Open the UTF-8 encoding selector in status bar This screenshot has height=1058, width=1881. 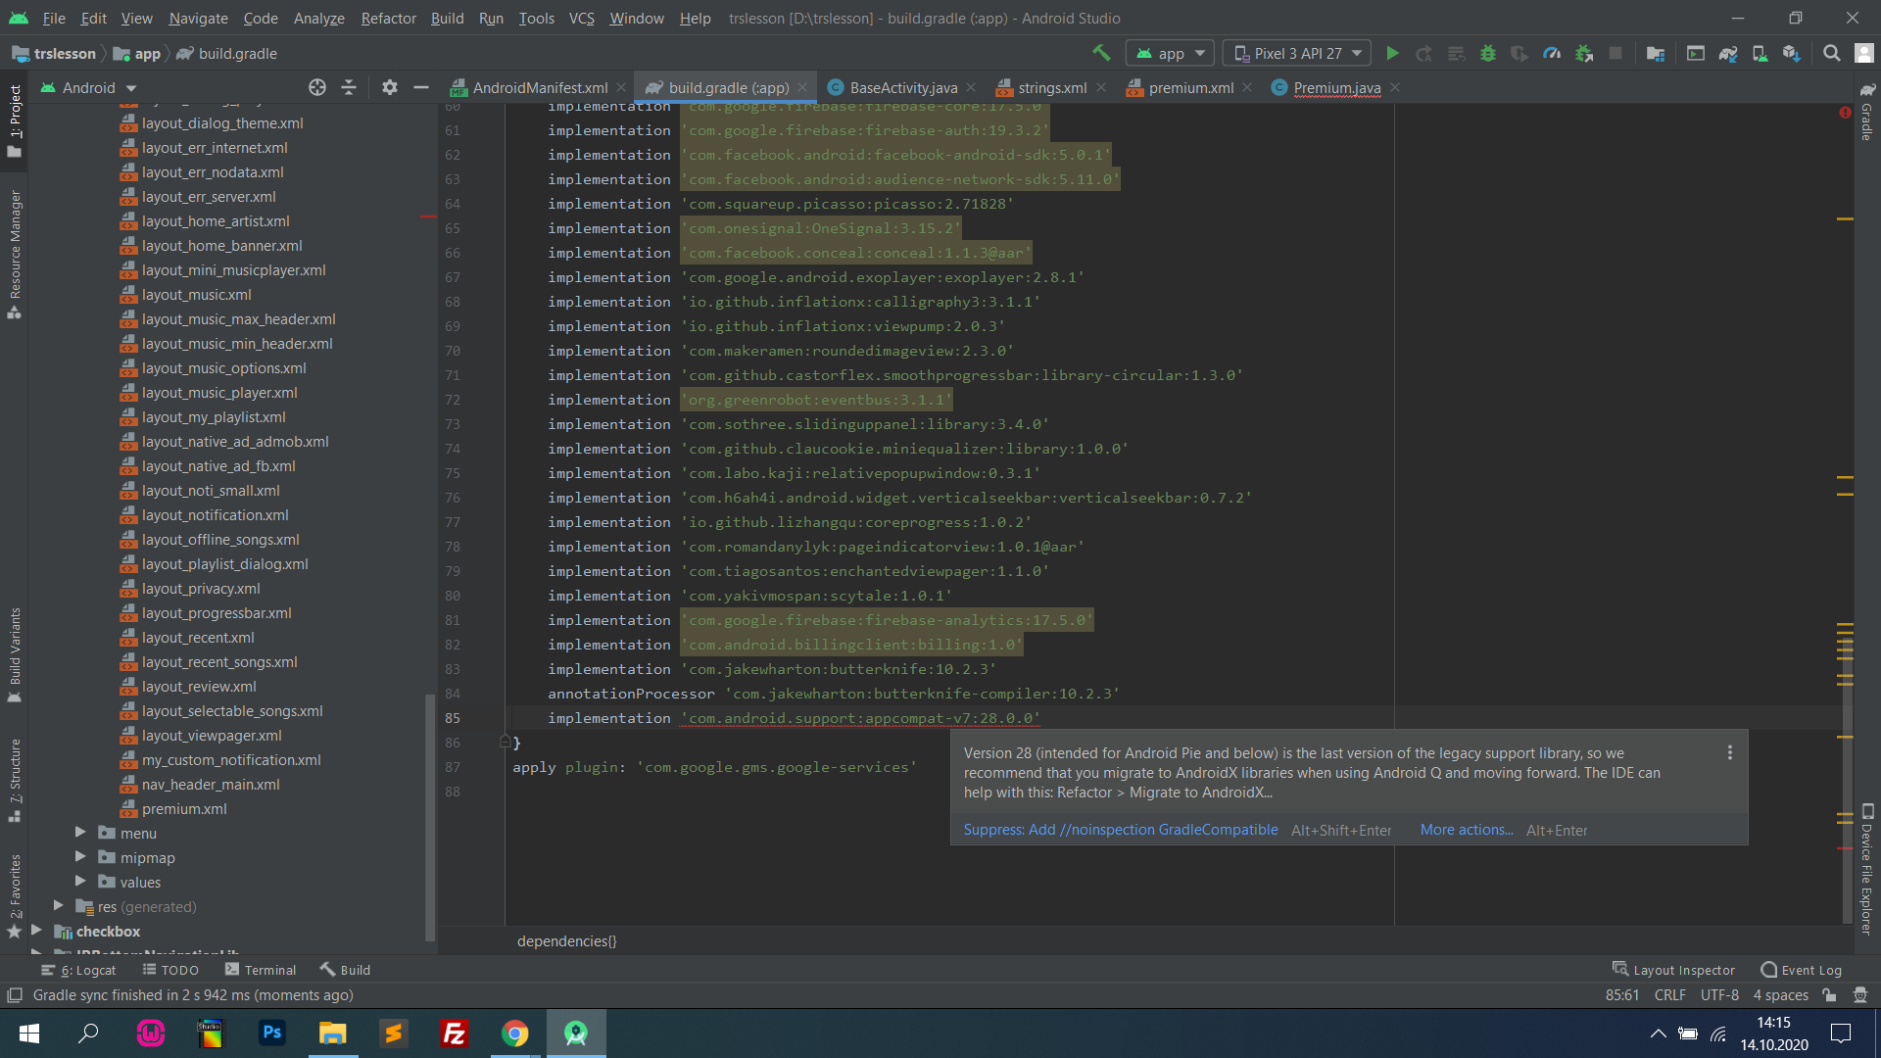tap(1719, 995)
